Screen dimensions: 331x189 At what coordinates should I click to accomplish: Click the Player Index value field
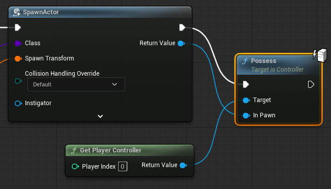tap(123, 167)
